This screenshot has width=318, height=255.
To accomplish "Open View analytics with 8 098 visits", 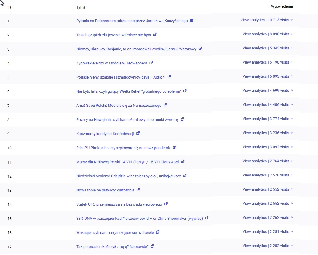I will coord(267,34).
